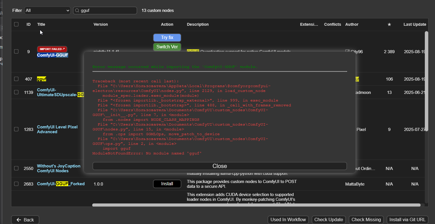Click Used In Workflow
The height and width of the screenshot is (224, 435).
click(x=288, y=220)
